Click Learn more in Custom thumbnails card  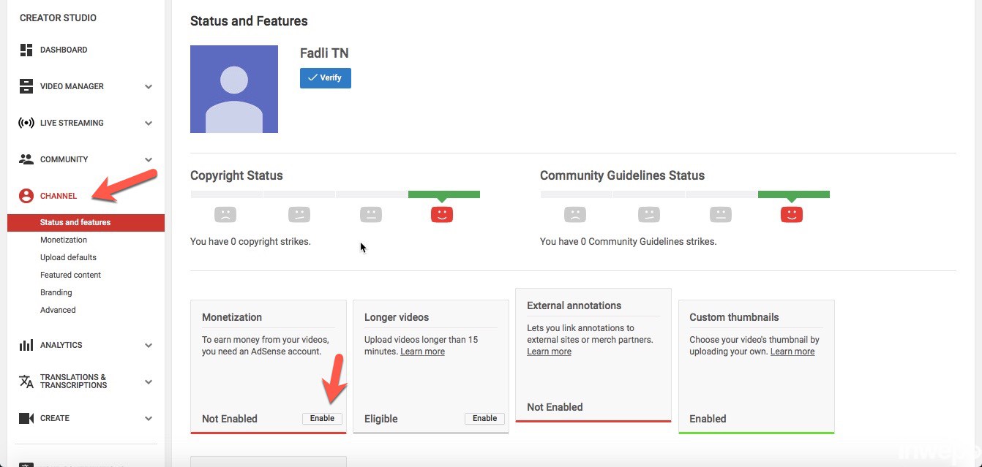(792, 352)
